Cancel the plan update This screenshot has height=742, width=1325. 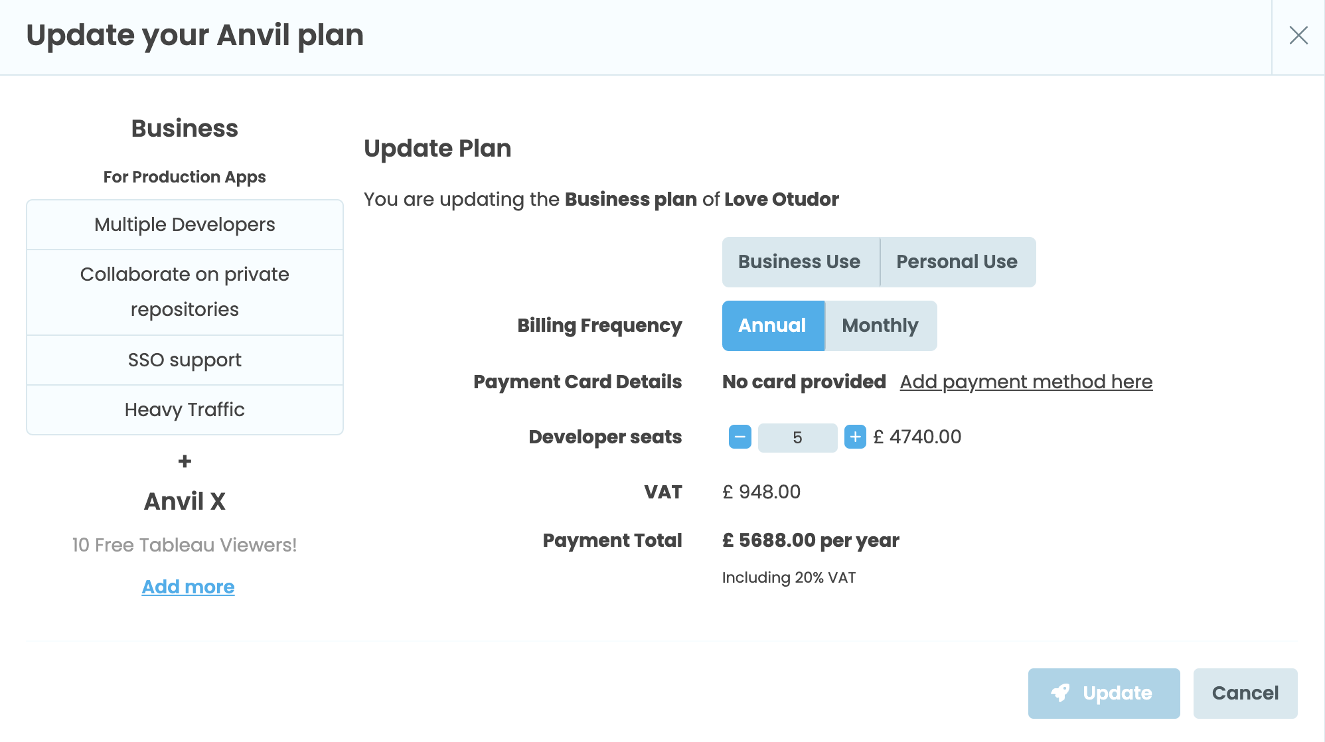point(1245,693)
